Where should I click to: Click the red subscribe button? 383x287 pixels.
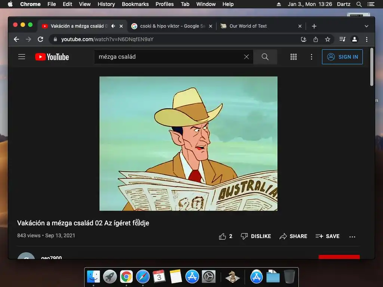339,257
